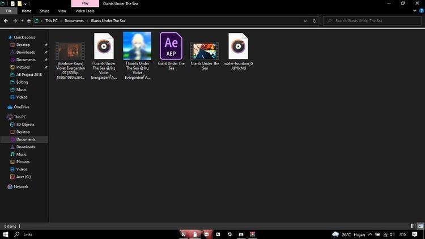Open Videos under This PC
Image resolution: width=425 pixels, height=239 pixels.
(22, 169)
